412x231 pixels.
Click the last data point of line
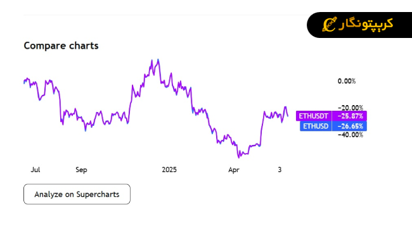click(288, 116)
